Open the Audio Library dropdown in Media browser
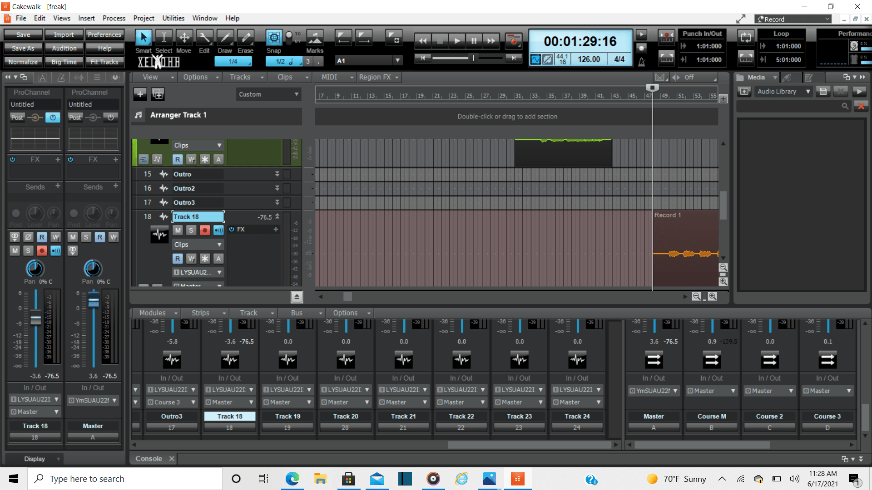872x490 pixels. (x=808, y=91)
